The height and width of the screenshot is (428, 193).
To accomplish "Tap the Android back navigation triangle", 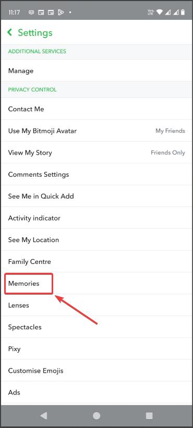I will click(44, 415).
